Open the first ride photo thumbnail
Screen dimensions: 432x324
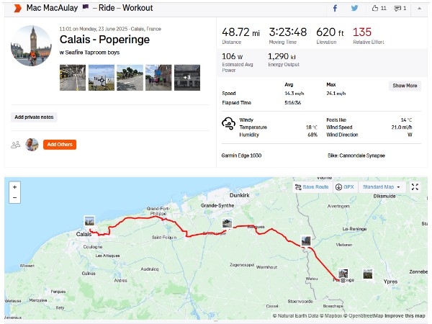pos(73,78)
